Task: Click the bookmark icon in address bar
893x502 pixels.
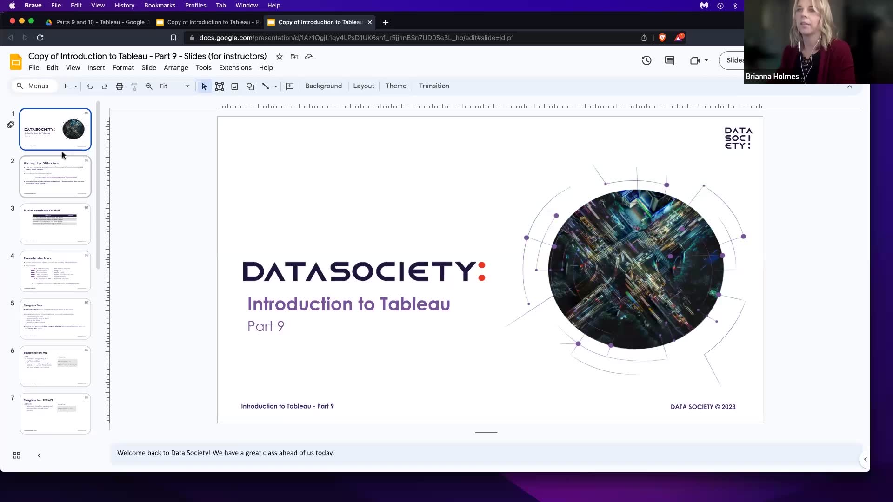Action: coord(173,38)
